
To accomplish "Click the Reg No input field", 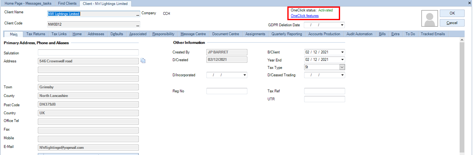I will (227, 91).
